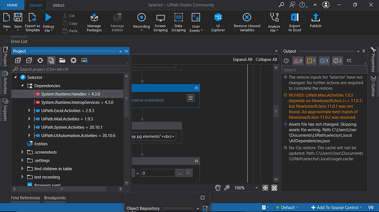Screen dimensions: 379x212
Task: Export workflow to Excel
Action: tap(294, 22)
